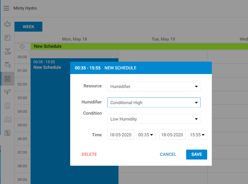Delete the new schedule

click(x=89, y=154)
